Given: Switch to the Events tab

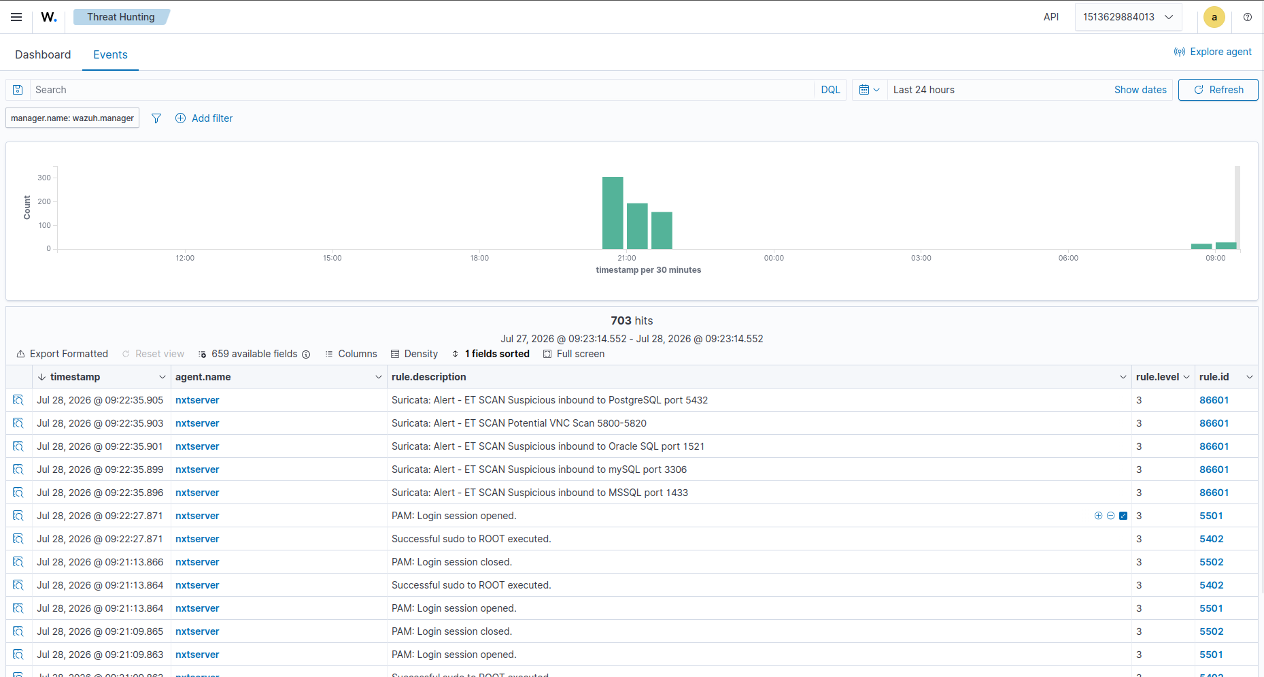Looking at the screenshot, I should (110, 54).
